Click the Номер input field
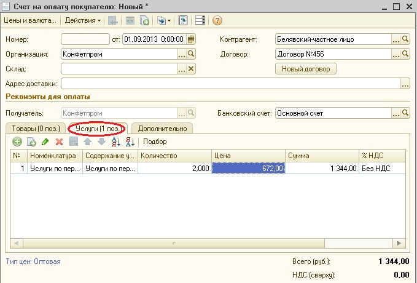Screen dimensions: 417x283 click(85, 39)
